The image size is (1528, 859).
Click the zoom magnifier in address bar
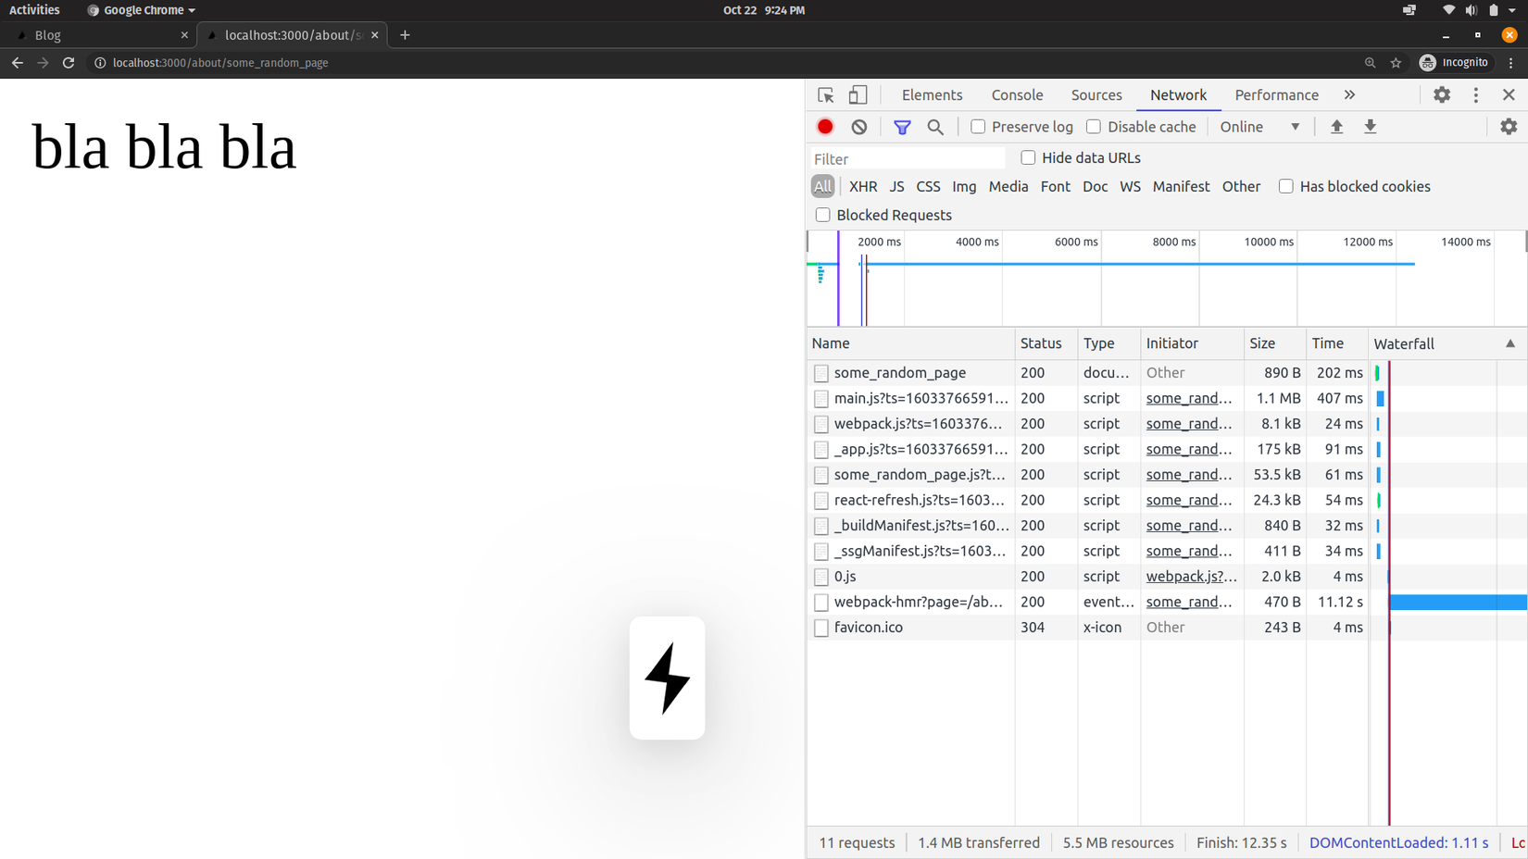(1370, 63)
